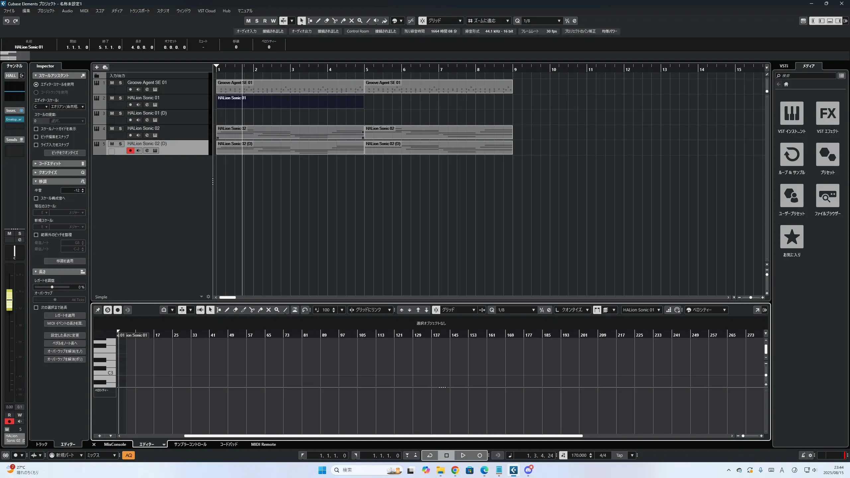The image size is (850, 478).
Task: Open the Favorites star tile
Action: coord(792,237)
